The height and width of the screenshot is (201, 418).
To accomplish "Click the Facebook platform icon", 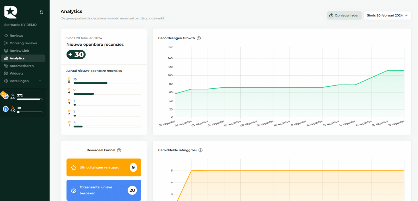I will click(x=6, y=109).
